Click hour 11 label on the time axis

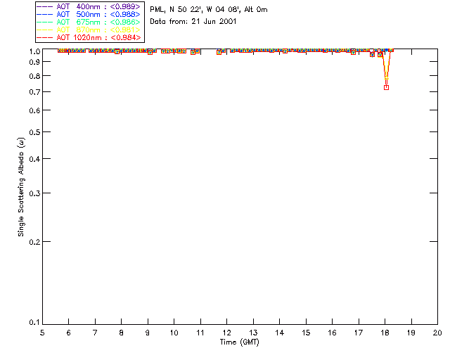pyautogui.click(x=200, y=333)
